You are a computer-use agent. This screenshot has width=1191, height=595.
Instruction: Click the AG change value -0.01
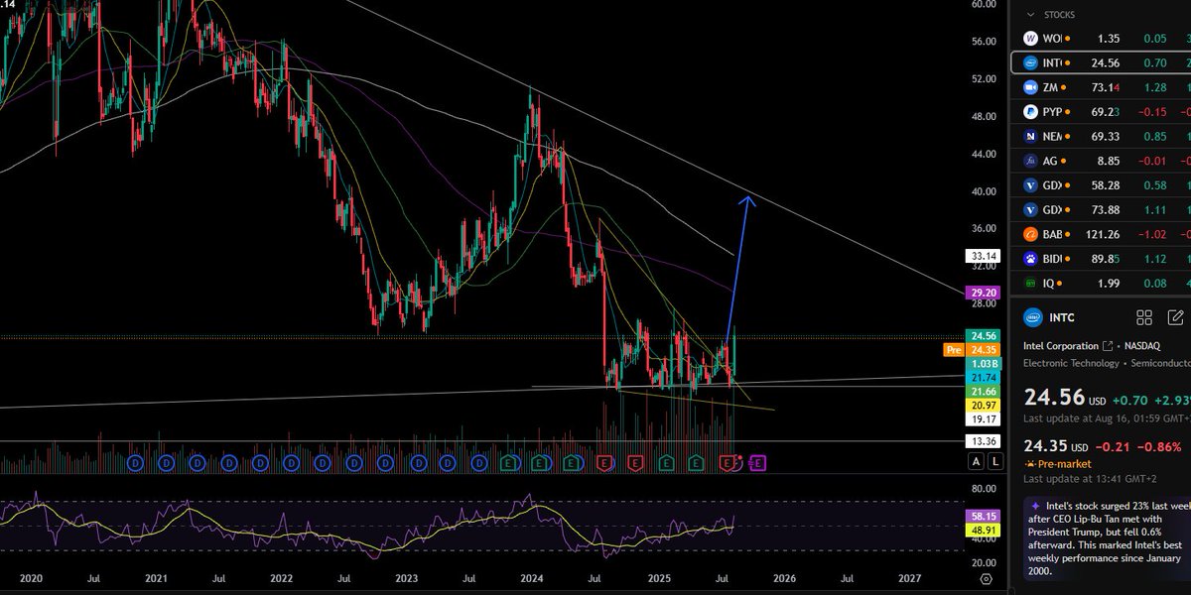1152,161
